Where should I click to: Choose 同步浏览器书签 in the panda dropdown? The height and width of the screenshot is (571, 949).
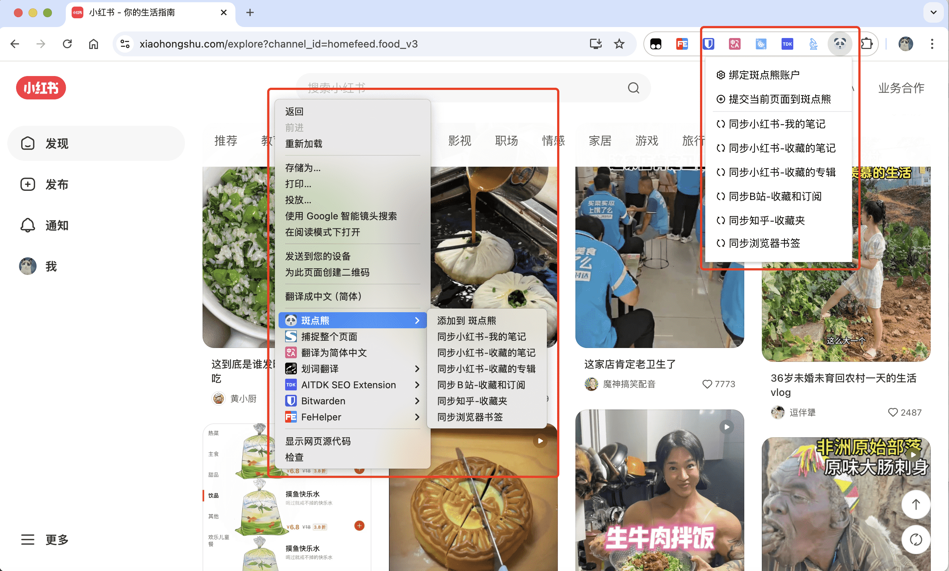pyautogui.click(x=765, y=243)
